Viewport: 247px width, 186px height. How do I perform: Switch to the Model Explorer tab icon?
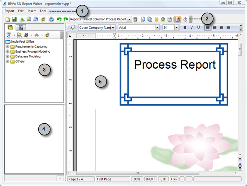click(x=10, y=27)
